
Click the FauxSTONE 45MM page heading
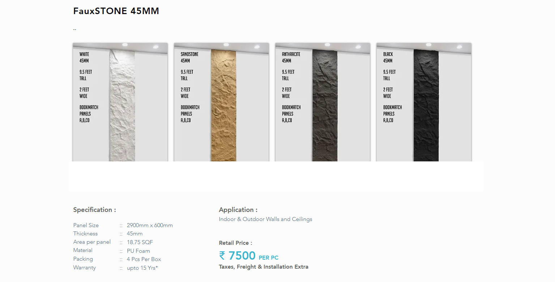[116, 11]
